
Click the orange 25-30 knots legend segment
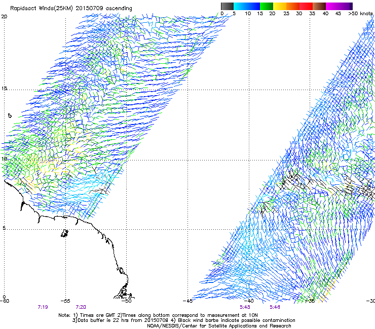click(x=293, y=6)
